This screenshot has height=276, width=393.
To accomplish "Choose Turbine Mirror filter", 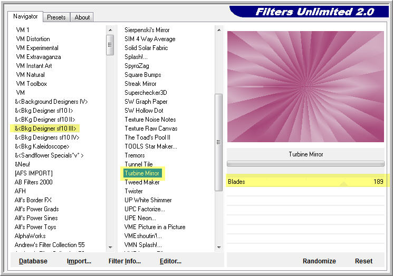I will pyautogui.click(x=142, y=173).
